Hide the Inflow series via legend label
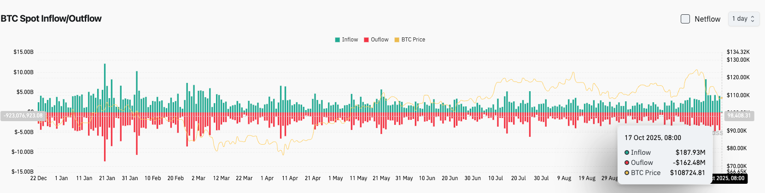This screenshot has width=765, height=193. 350,40
